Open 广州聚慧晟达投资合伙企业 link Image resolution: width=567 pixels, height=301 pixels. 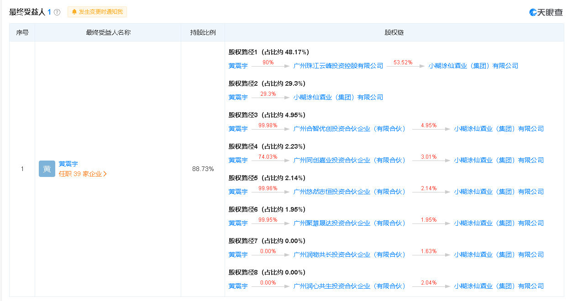tap(350, 223)
